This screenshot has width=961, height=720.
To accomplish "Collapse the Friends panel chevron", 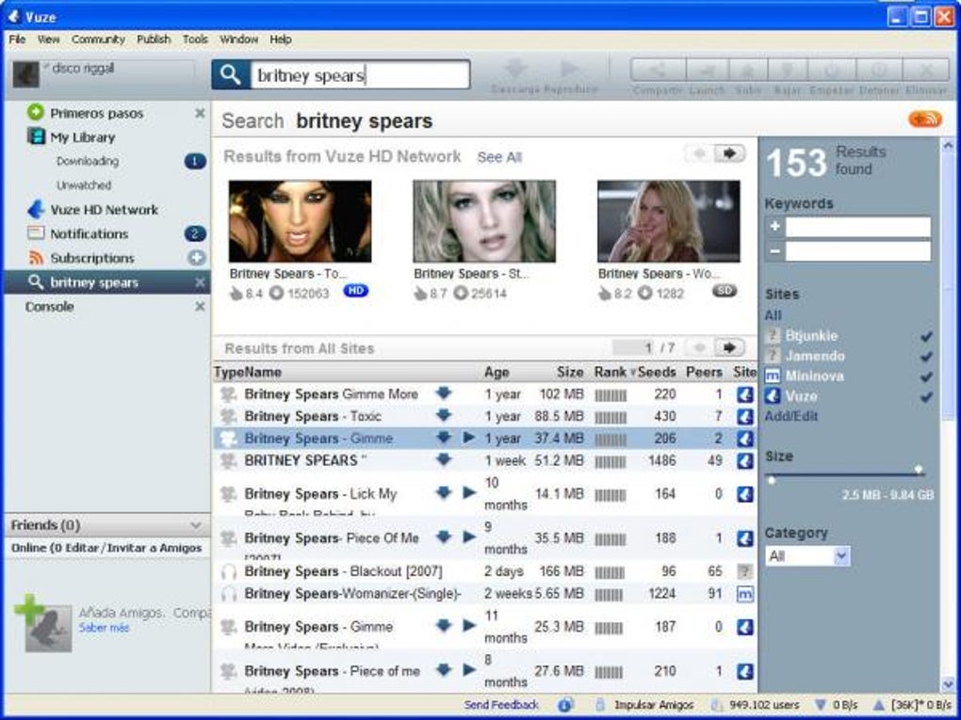I will point(196,525).
